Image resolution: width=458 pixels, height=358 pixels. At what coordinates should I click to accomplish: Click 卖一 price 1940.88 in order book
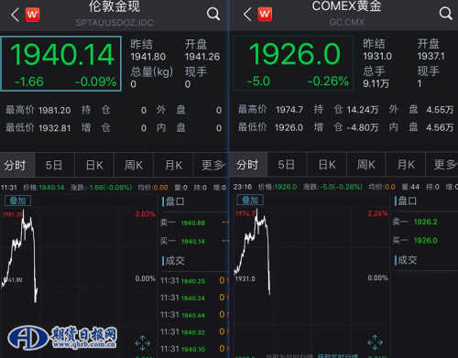[193, 222]
